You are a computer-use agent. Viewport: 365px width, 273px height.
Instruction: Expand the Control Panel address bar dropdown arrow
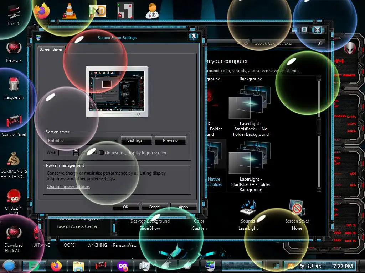[x=238, y=43]
